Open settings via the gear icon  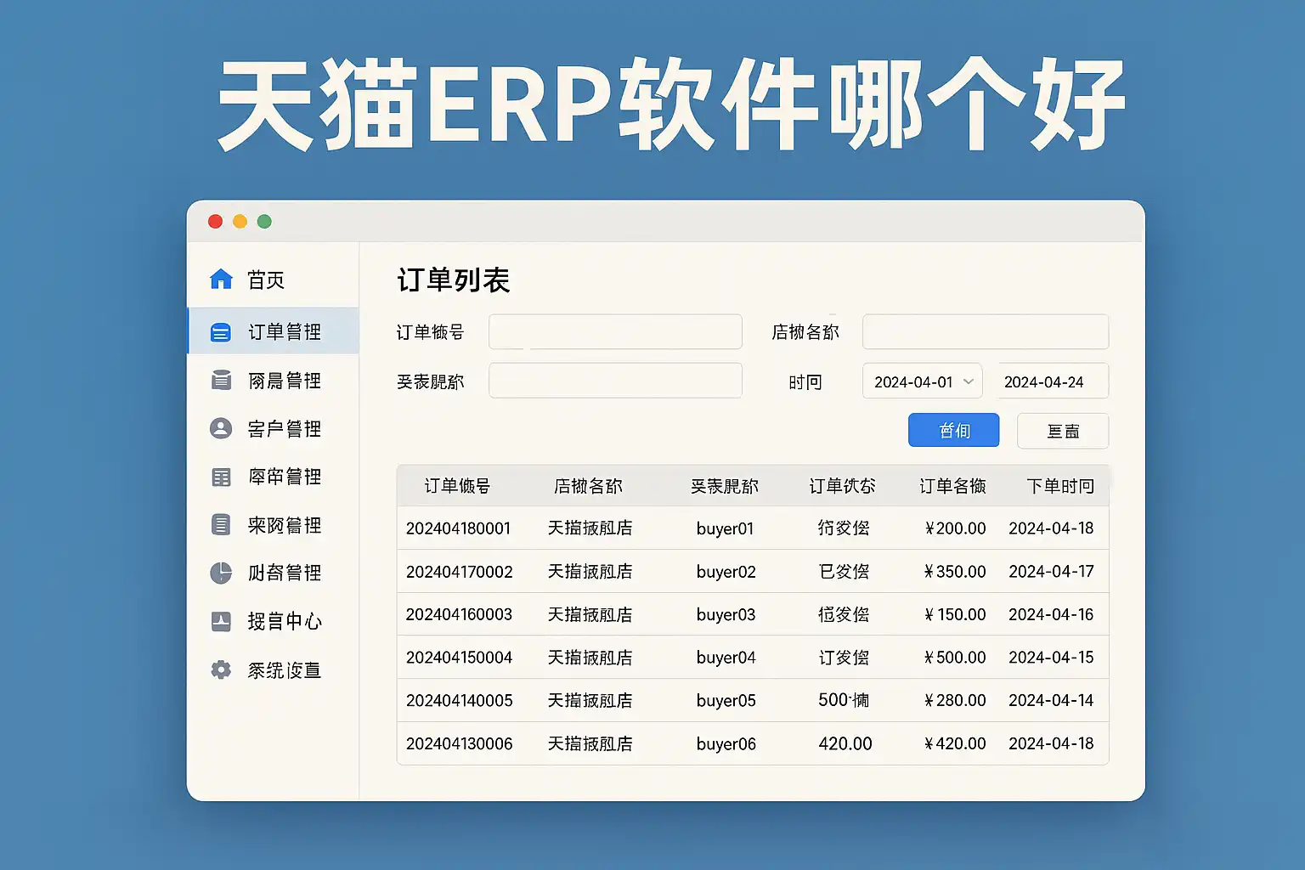click(x=221, y=669)
